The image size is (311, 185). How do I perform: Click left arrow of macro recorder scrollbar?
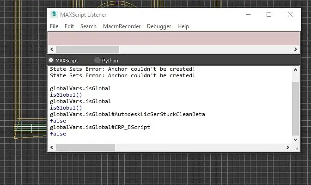(x=52, y=49)
